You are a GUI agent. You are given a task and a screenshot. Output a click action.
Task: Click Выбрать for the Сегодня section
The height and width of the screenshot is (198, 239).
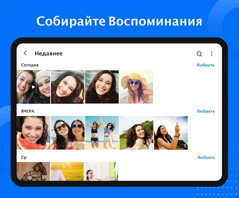point(206,65)
